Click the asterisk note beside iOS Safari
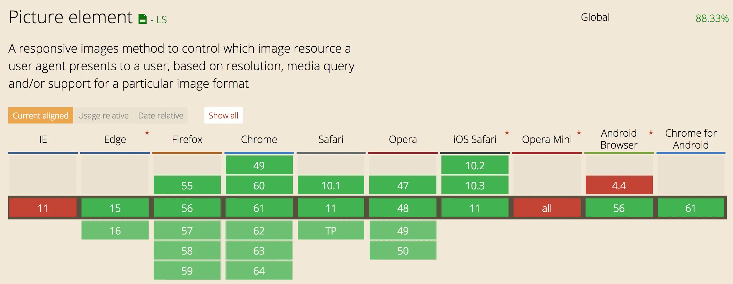Screen dimensions: 733x284 tap(507, 134)
